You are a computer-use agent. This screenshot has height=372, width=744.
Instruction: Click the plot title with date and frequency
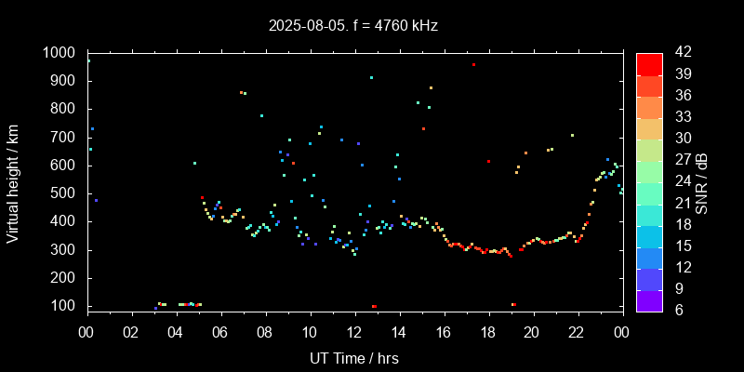click(x=352, y=26)
